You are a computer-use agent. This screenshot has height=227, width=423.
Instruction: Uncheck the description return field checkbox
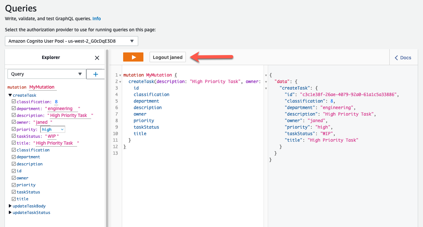click(x=14, y=164)
